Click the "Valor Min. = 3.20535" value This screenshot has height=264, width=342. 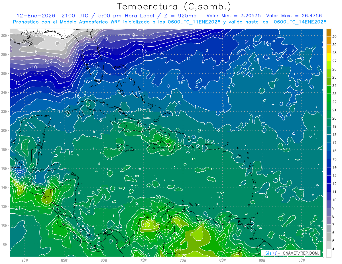[x=234, y=15]
